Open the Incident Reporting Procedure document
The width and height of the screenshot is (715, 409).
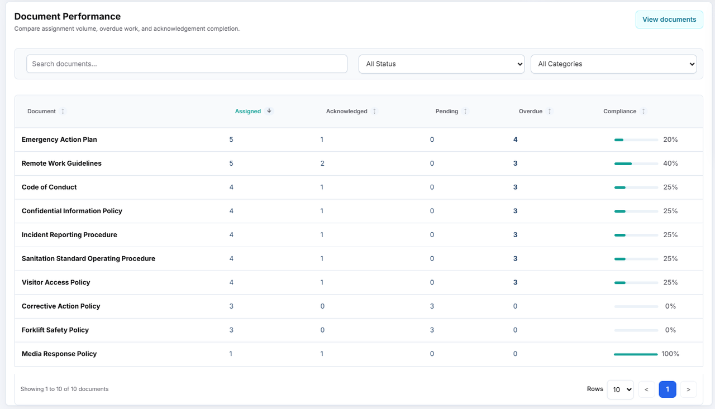pyautogui.click(x=69, y=235)
